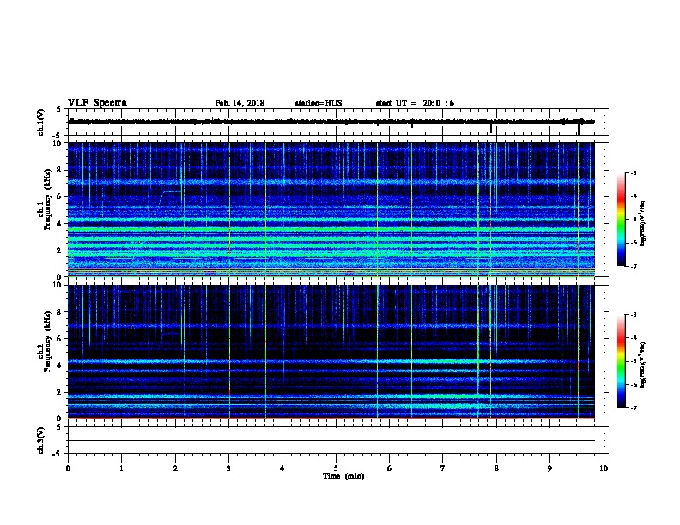The height and width of the screenshot is (525, 680).
Task: Click the "VLF Spectra" plot title
Action: (97, 103)
